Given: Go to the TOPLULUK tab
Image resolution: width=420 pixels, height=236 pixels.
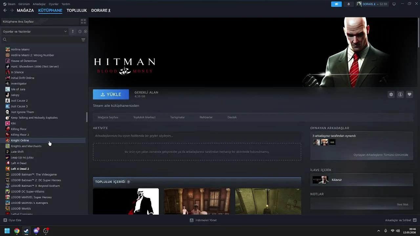Looking at the screenshot, I should [x=76, y=10].
